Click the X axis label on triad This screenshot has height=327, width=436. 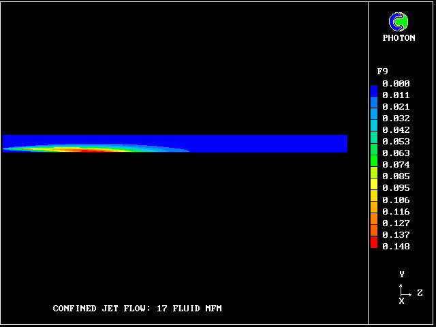[x=401, y=301]
